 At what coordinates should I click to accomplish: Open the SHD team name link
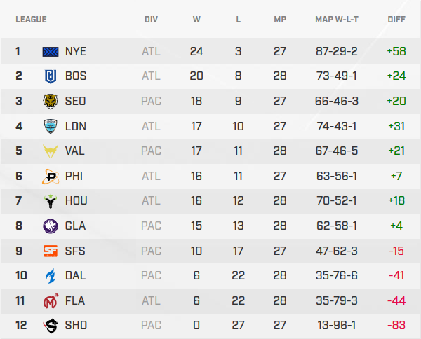75,325
